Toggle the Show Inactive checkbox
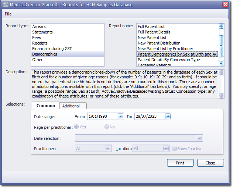This screenshot has height=188, width=233. (x=174, y=148)
